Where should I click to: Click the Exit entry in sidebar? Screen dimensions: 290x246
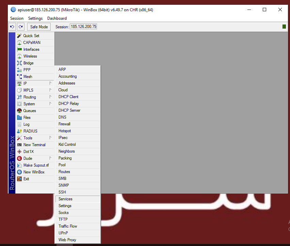click(x=26, y=179)
